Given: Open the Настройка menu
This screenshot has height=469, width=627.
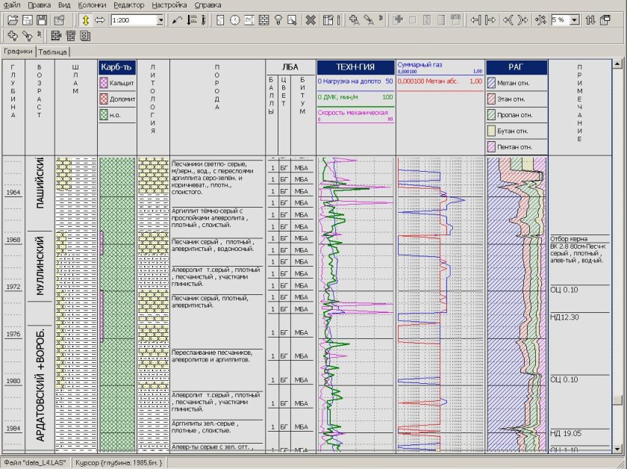Looking at the screenshot, I should click(x=169, y=4).
